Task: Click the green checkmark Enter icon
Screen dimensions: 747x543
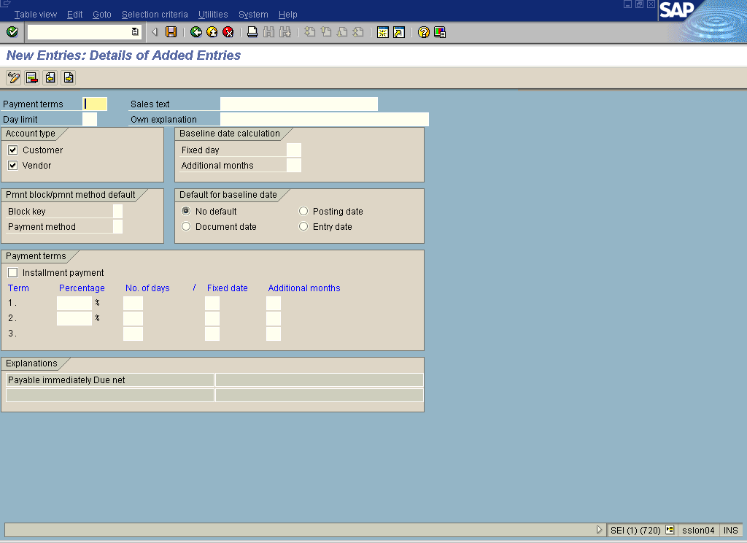Action: tap(12, 32)
